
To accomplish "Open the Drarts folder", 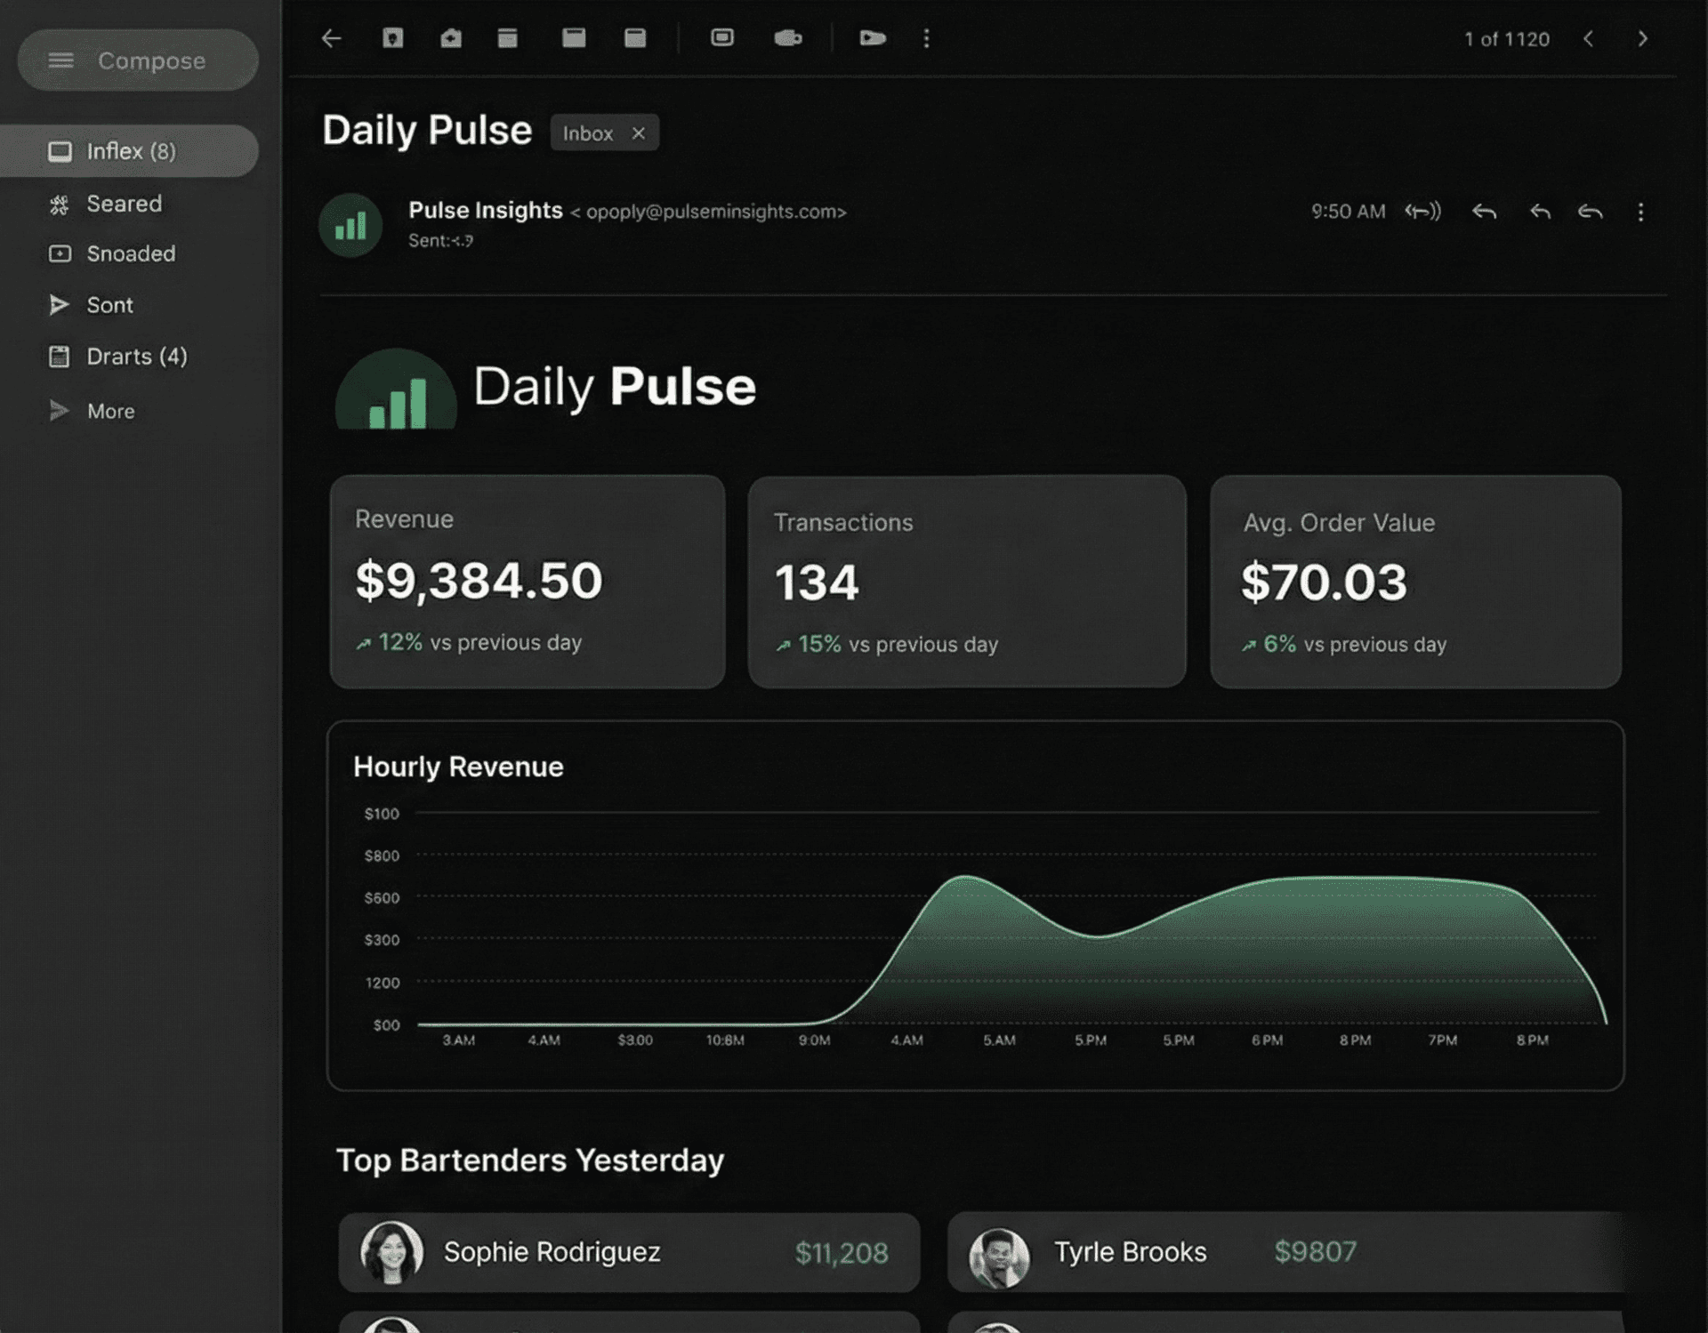I will (x=136, y=356).
